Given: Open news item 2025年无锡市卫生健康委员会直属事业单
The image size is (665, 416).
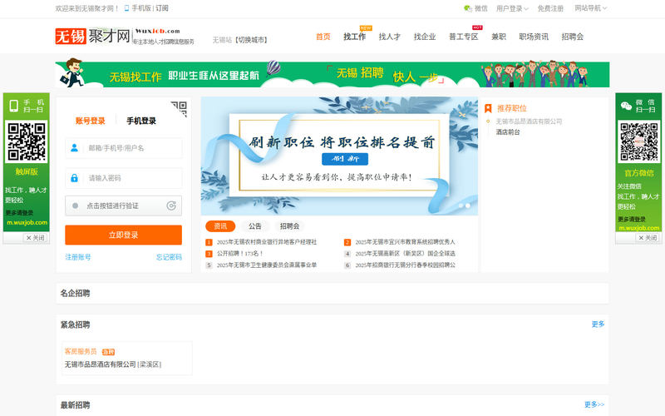Looking at the screenshot, I should point(267,265).
